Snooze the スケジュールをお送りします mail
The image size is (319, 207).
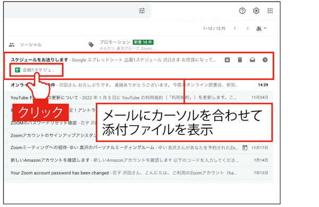[x=265, y=60]
